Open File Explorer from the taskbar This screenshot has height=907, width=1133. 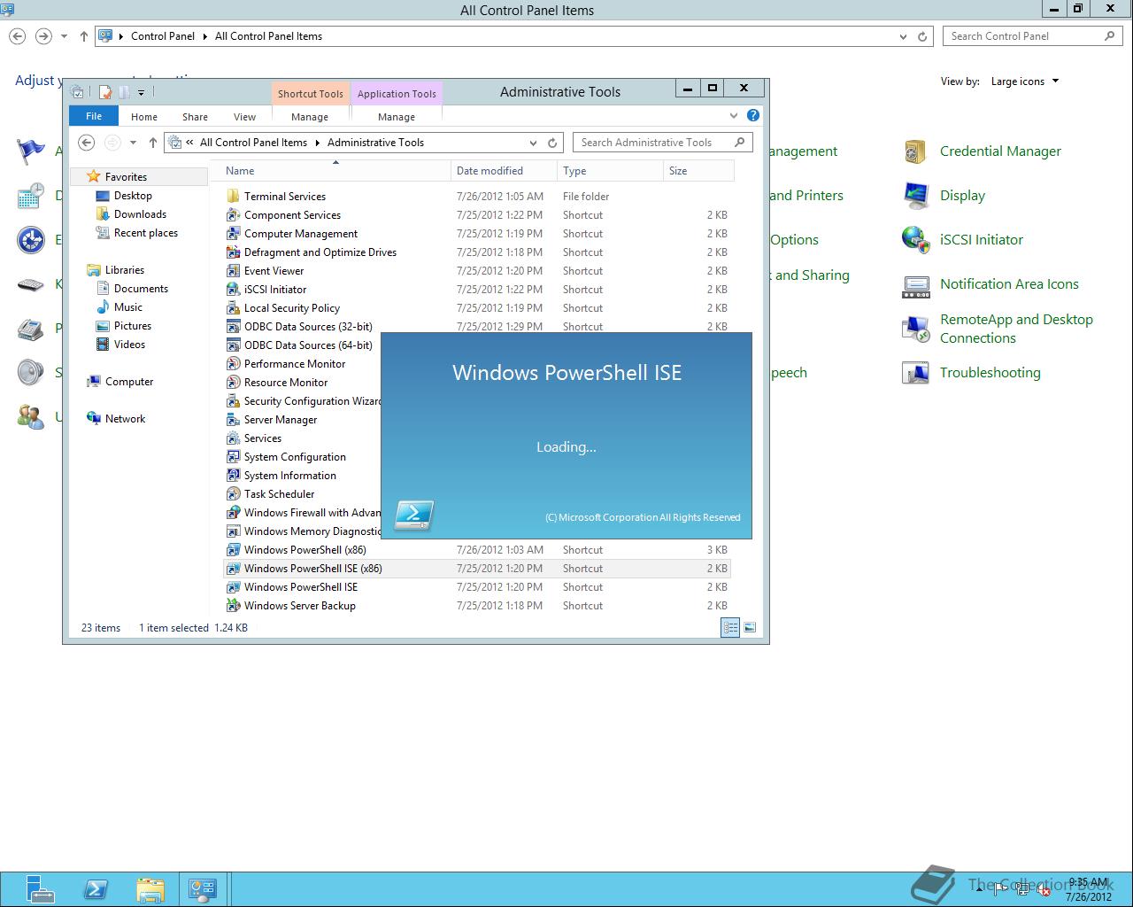pyautogui.click(x=150, y=889)
